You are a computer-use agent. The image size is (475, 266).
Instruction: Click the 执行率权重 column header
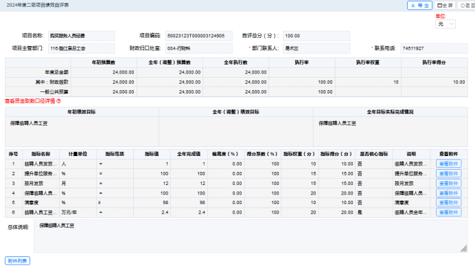(368, 63)
